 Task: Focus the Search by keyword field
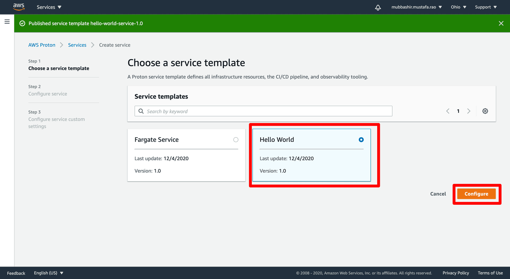click(x=263, y=111)
